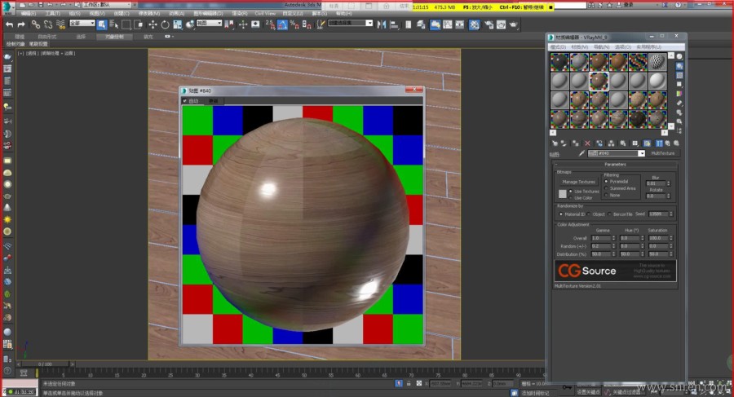Click the Link selection chain icon
This screenshot has height=397, width=734.
35,24
